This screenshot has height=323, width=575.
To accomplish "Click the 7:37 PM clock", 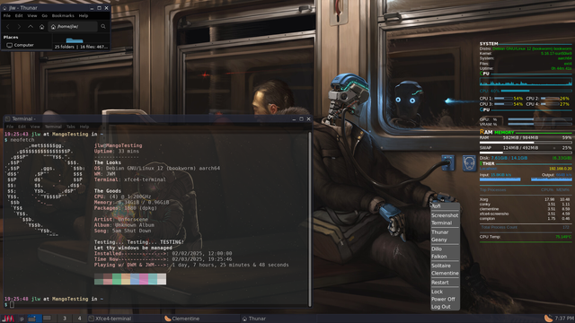I will (x=564, y=319).
